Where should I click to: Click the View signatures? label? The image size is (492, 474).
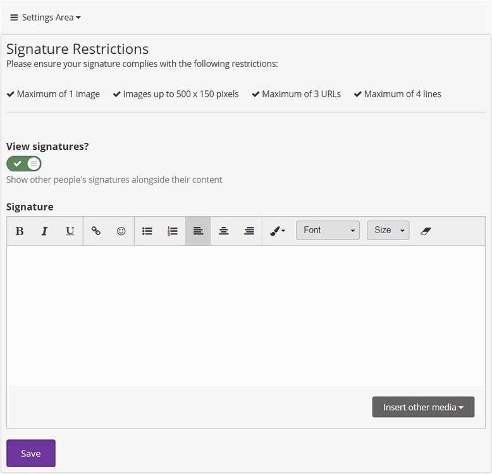[x=47, y=146]
